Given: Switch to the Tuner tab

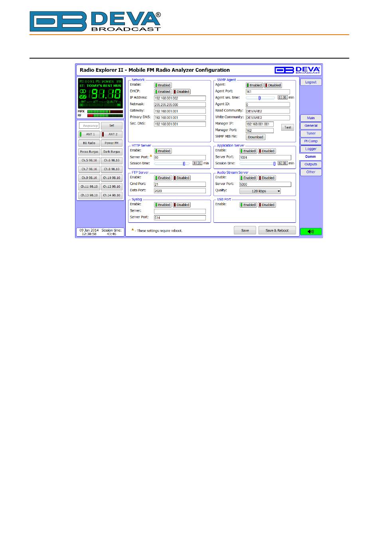Looking at the screenshot, I should pyautogui.click(x=311, y=134).
